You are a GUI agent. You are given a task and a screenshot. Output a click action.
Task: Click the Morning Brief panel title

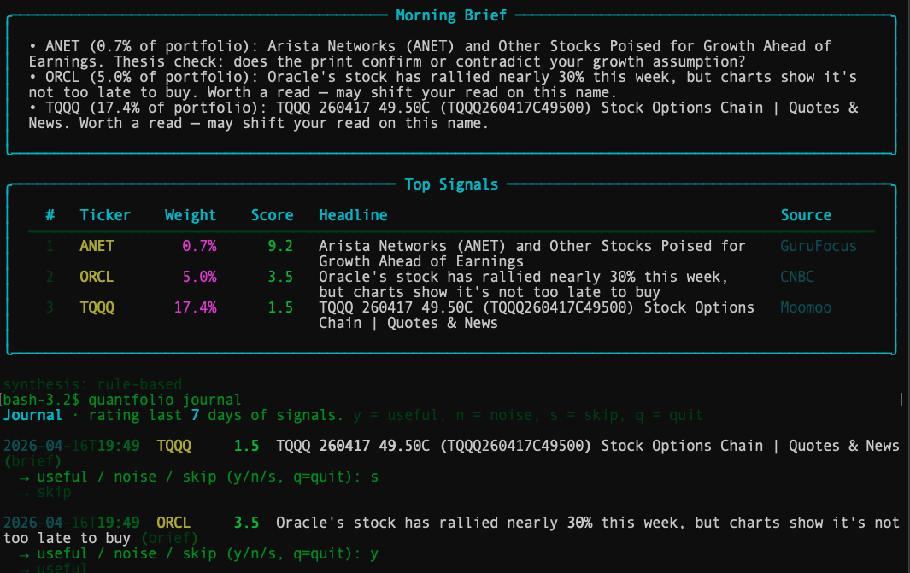click(451, 15)
